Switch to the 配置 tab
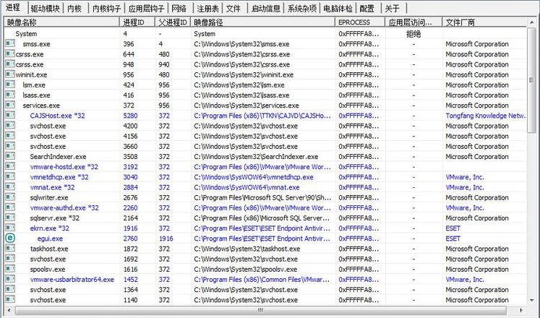This screenshot has height=318, width=540. click(x=367, y=8)
